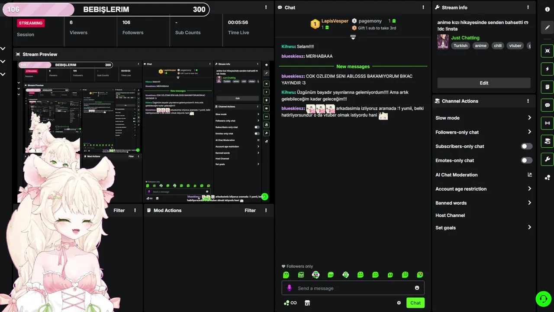Screen dimensions: 554x312
Task: Open the Channel Actions panel kebab menu
Action: 528,101
